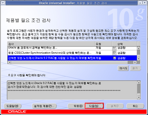Image resolution: width=148 pixels, height=115 pixels.
Task: Toggle checkbox in the CSS Cluster Synchronization row
Action: point(114,53)
